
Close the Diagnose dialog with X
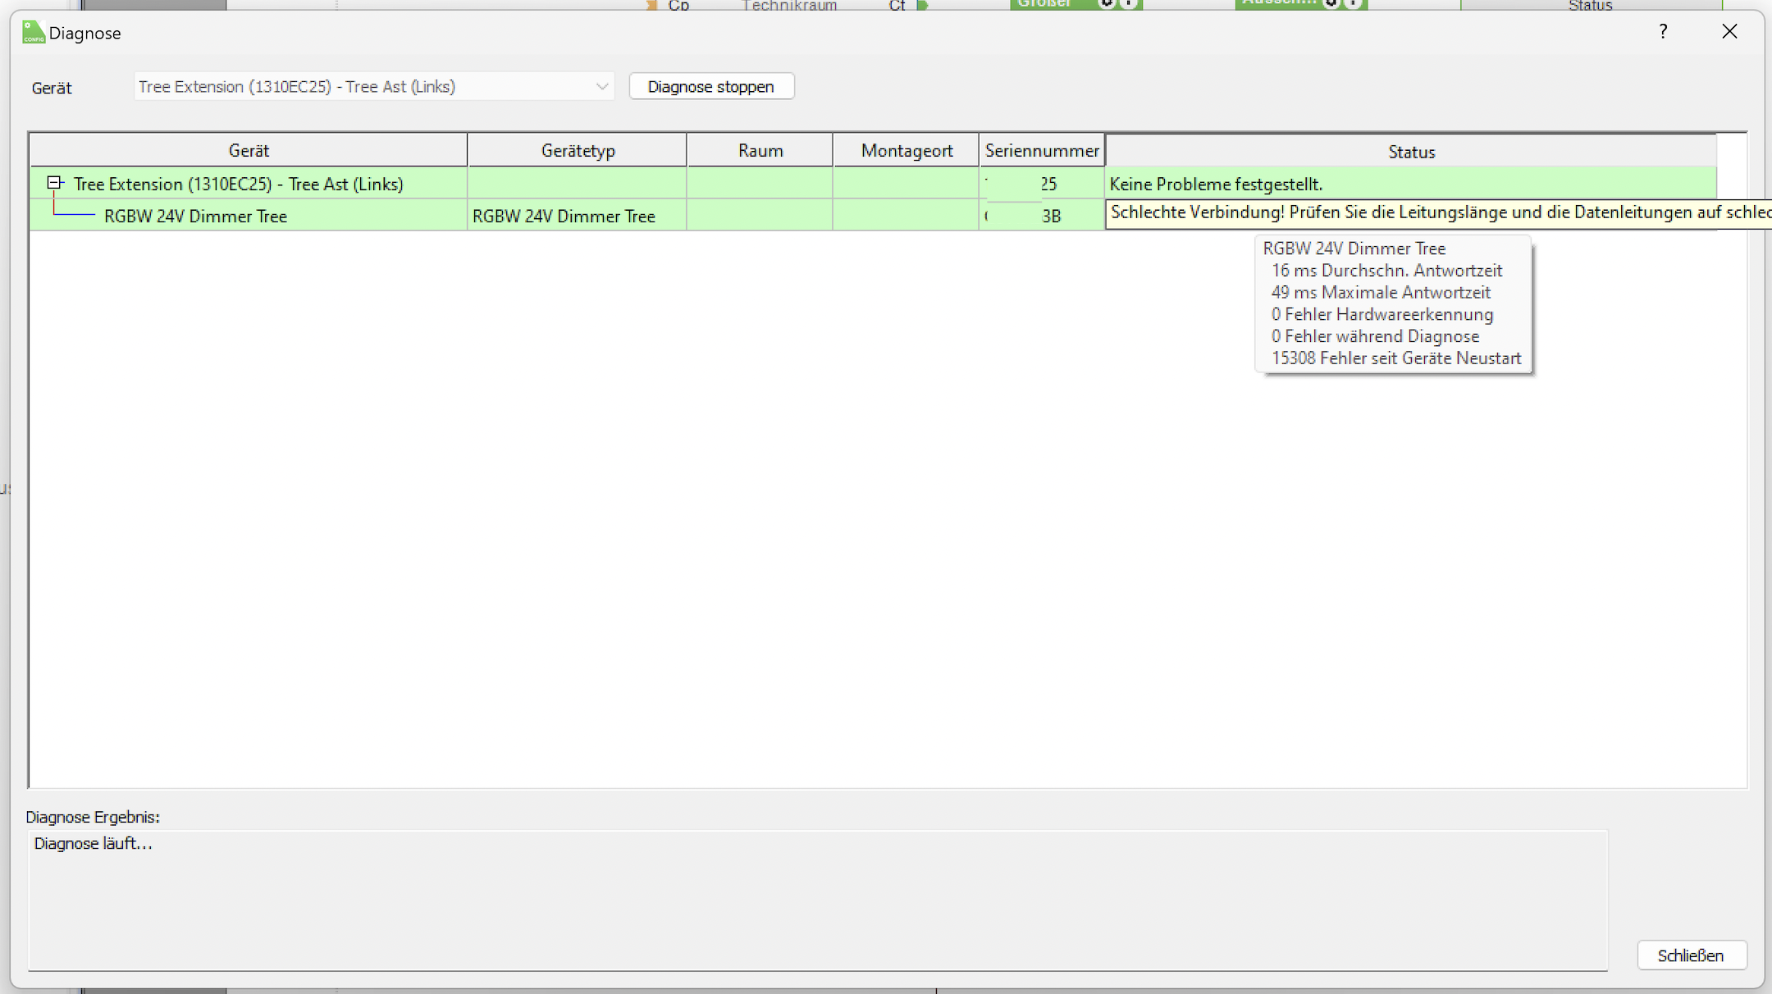(x=1729, y=32)
